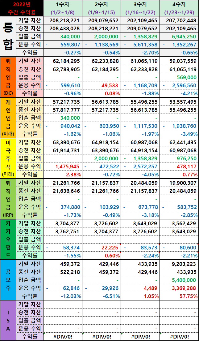The image size is (199, 341).
Task: Select the 통합 운용 수익 row label
Action: [30, 45]
